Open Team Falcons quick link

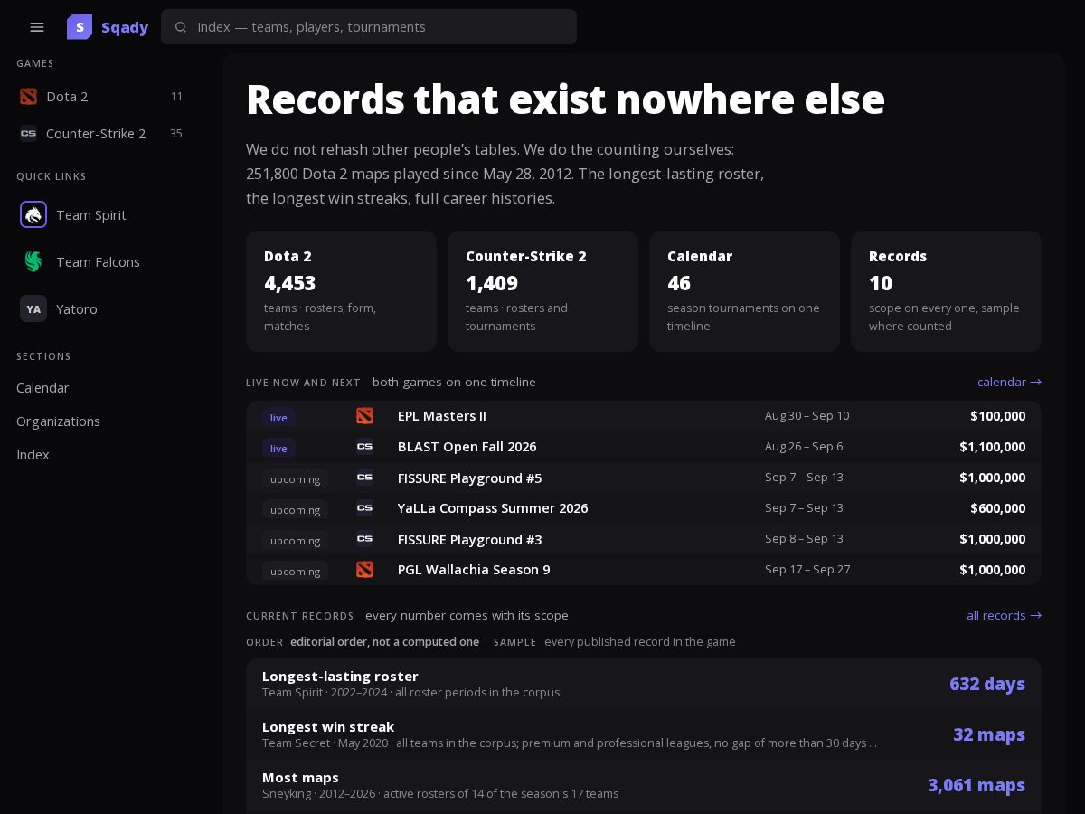click(101, 261)
